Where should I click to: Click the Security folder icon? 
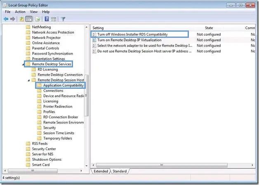tap(39, 128)
